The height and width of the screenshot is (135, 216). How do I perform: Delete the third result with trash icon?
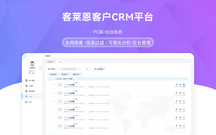(x=184, y=101)
